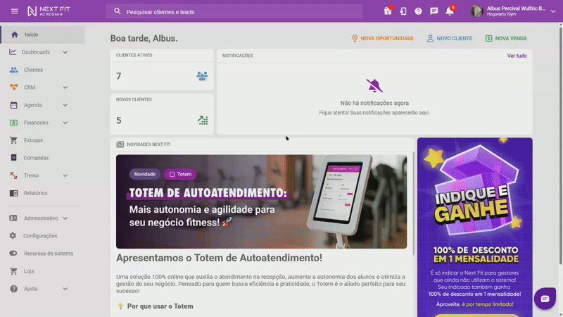The height and width of the screenshot is (317, 563).
Task: Click the active clients group icon
Action: tap(202, 76)
